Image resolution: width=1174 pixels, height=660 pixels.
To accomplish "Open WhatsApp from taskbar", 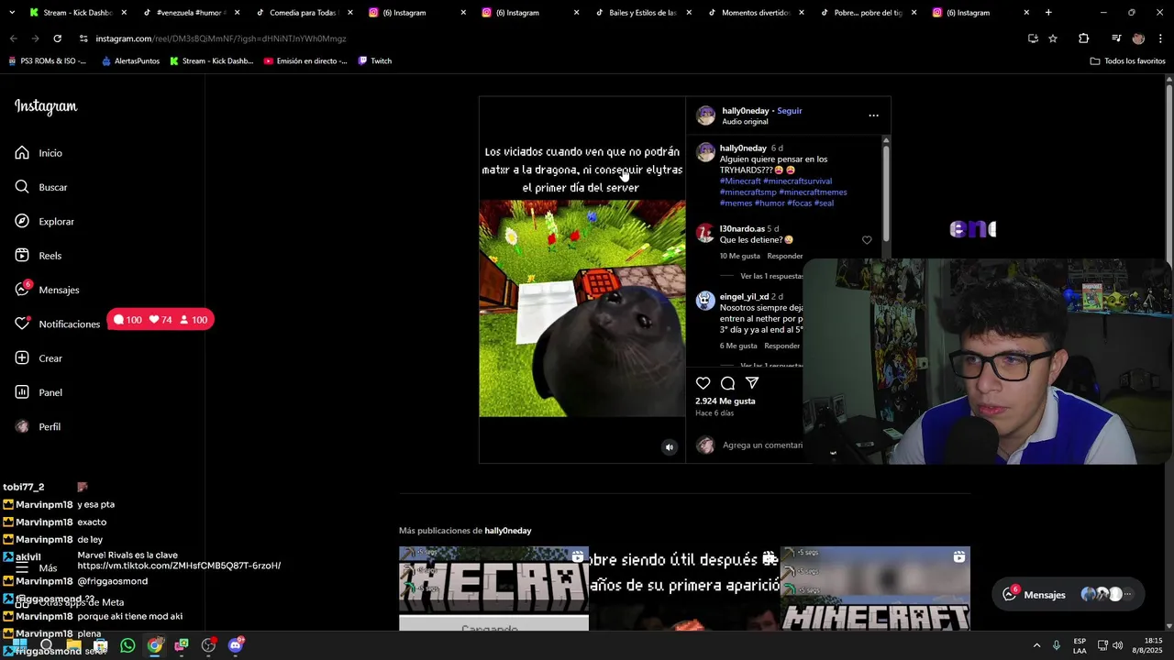I will point(127,645).
